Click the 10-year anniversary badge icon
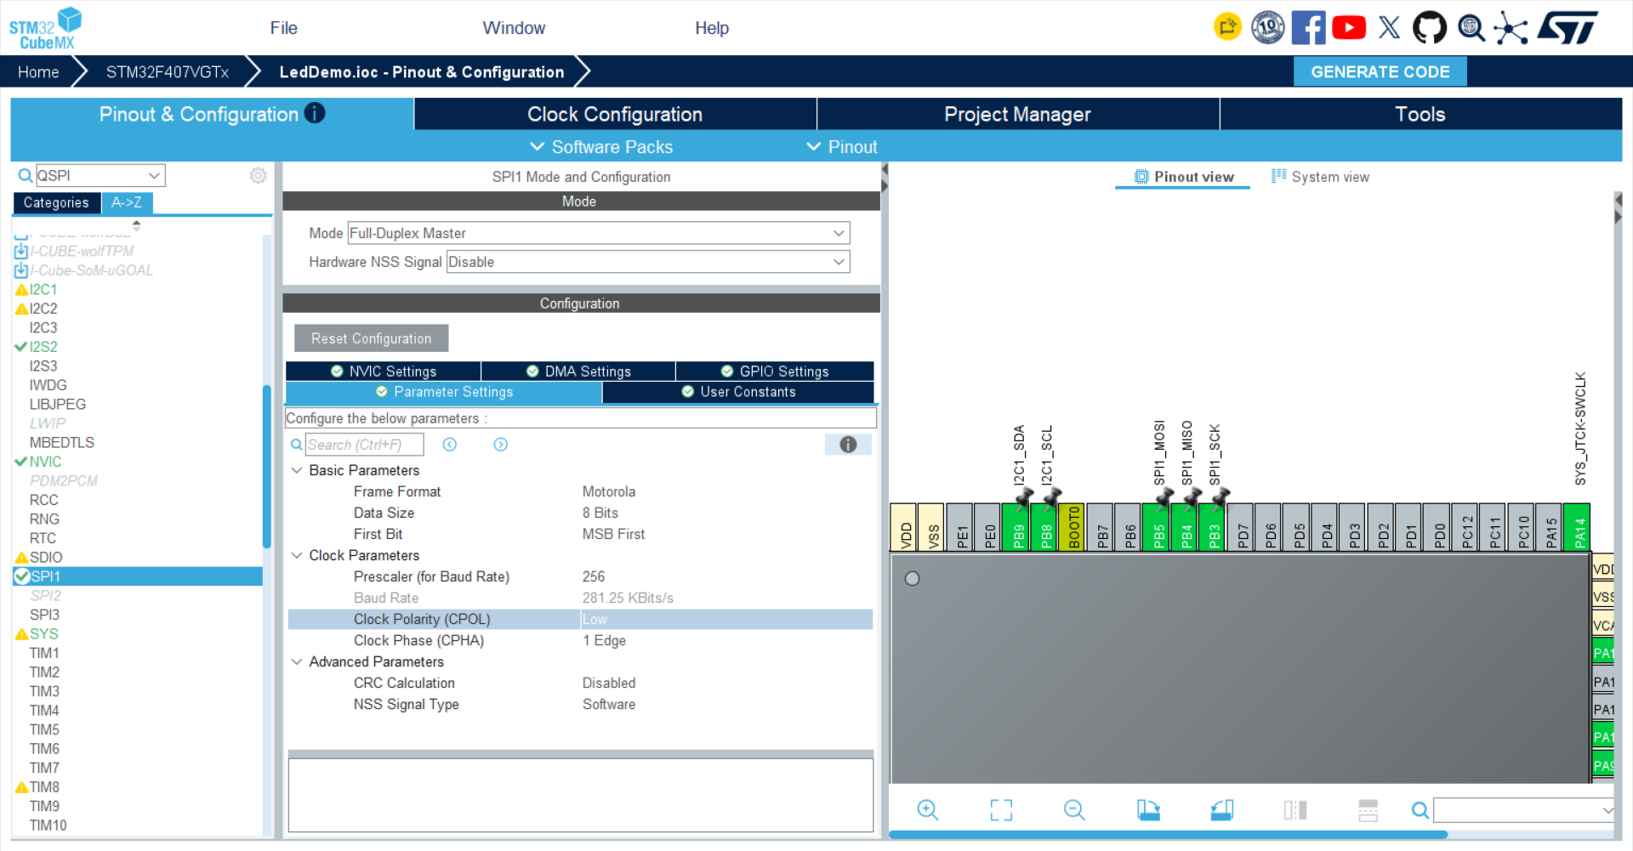 tap(1267, 28)
